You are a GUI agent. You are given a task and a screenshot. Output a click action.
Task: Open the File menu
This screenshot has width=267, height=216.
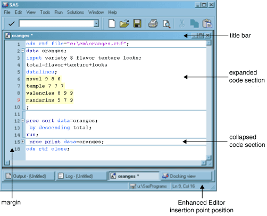point(7,12)
